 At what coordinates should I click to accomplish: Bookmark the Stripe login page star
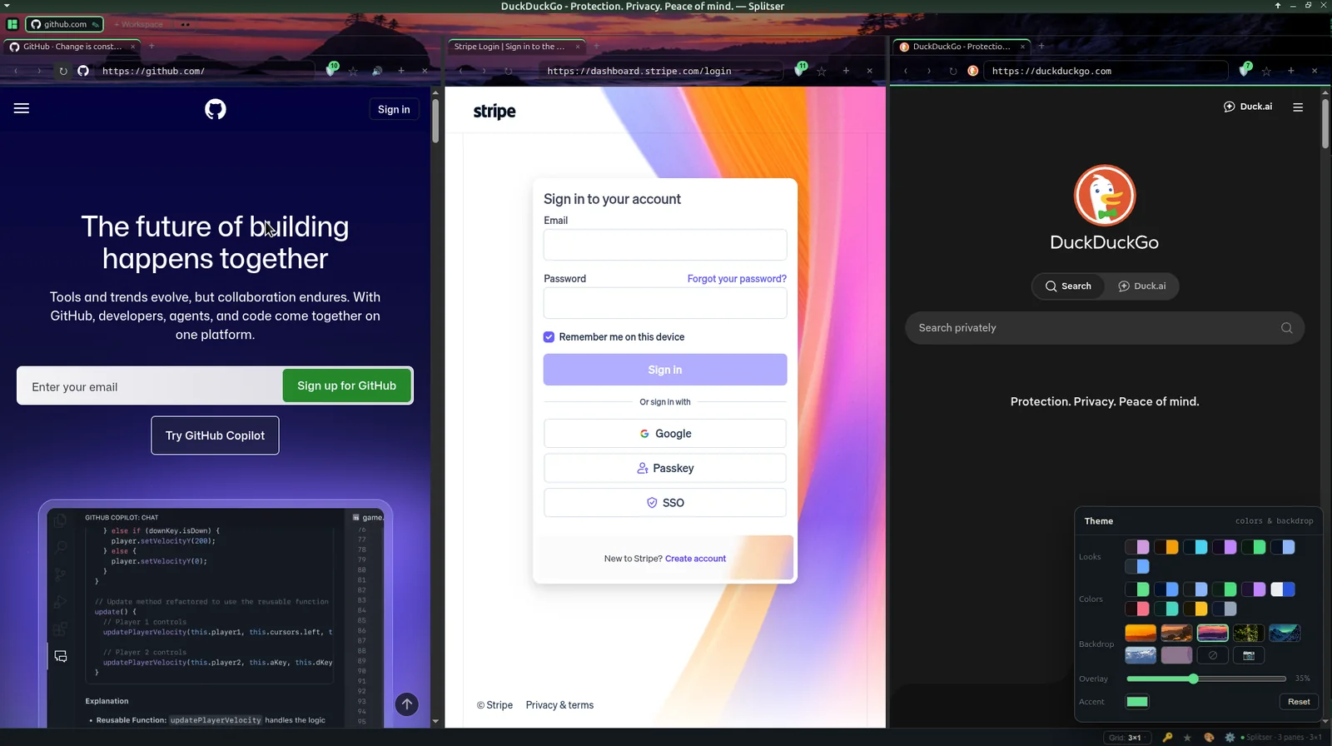(x=822, y=72)
